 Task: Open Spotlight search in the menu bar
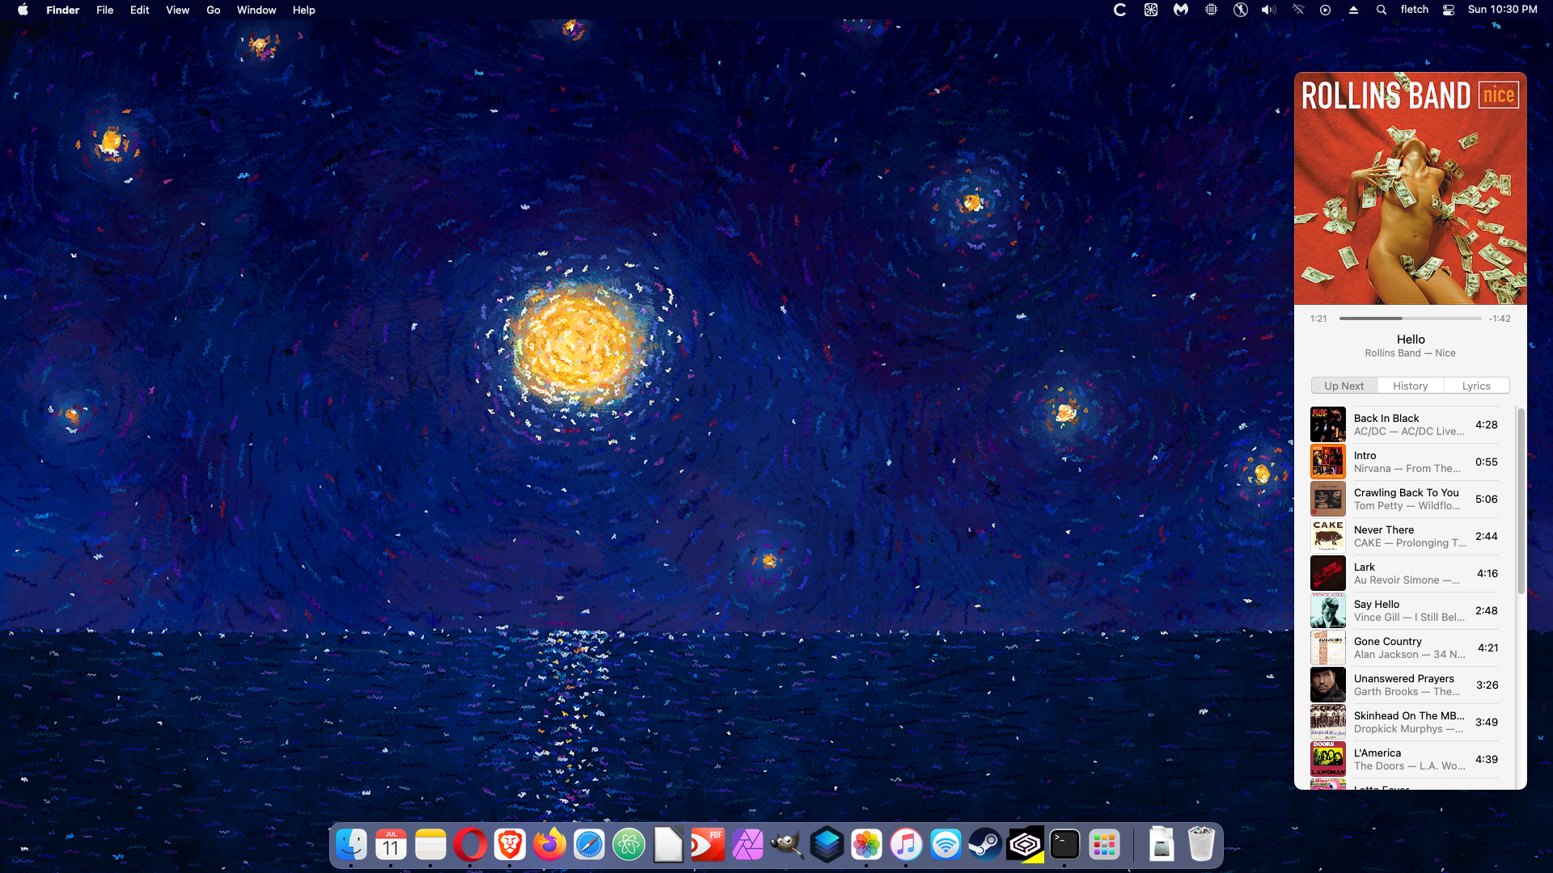(1382, 10)
